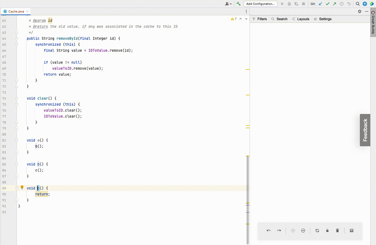Click the graph Redo icon
The height and width of the screenshot is (245, 376).
pyautogui.click(x=279, y=231)
